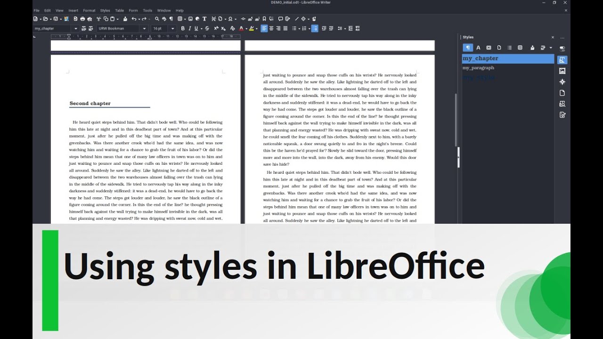
Task: Open the File menu
Action: pyautogui.click(x=36, y=10)
